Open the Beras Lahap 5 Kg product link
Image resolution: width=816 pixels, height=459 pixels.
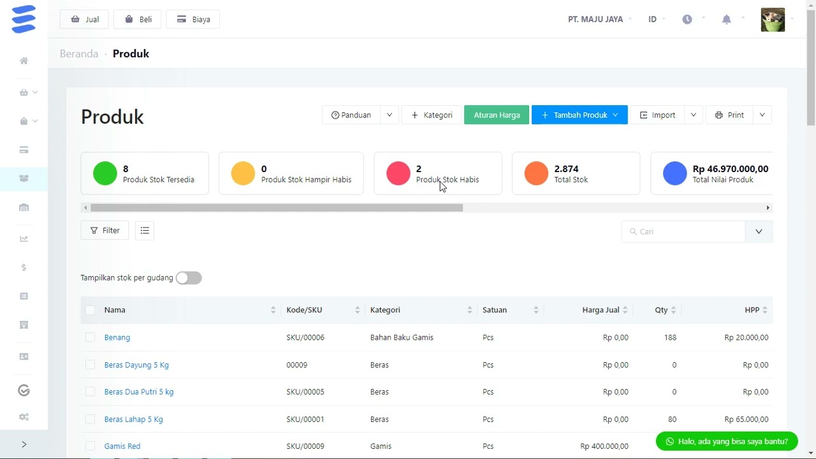point(133,419)
